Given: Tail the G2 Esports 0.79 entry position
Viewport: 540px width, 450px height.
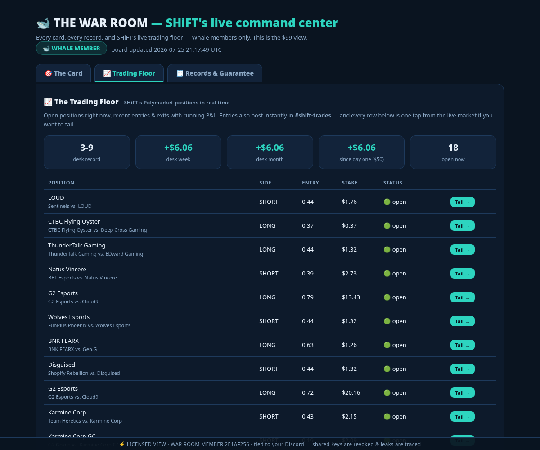Looking at the screenshot, I should [462, 297].
